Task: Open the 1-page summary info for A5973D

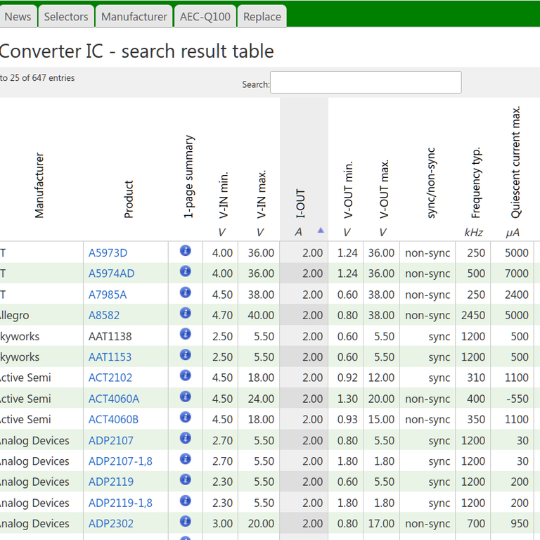Action: (186, 251)
